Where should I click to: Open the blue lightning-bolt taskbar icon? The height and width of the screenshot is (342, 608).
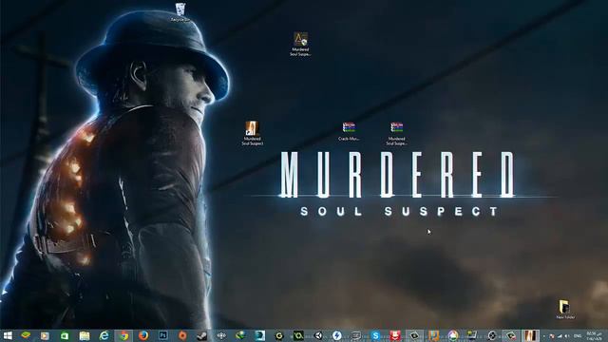click(x=337, y=335)
